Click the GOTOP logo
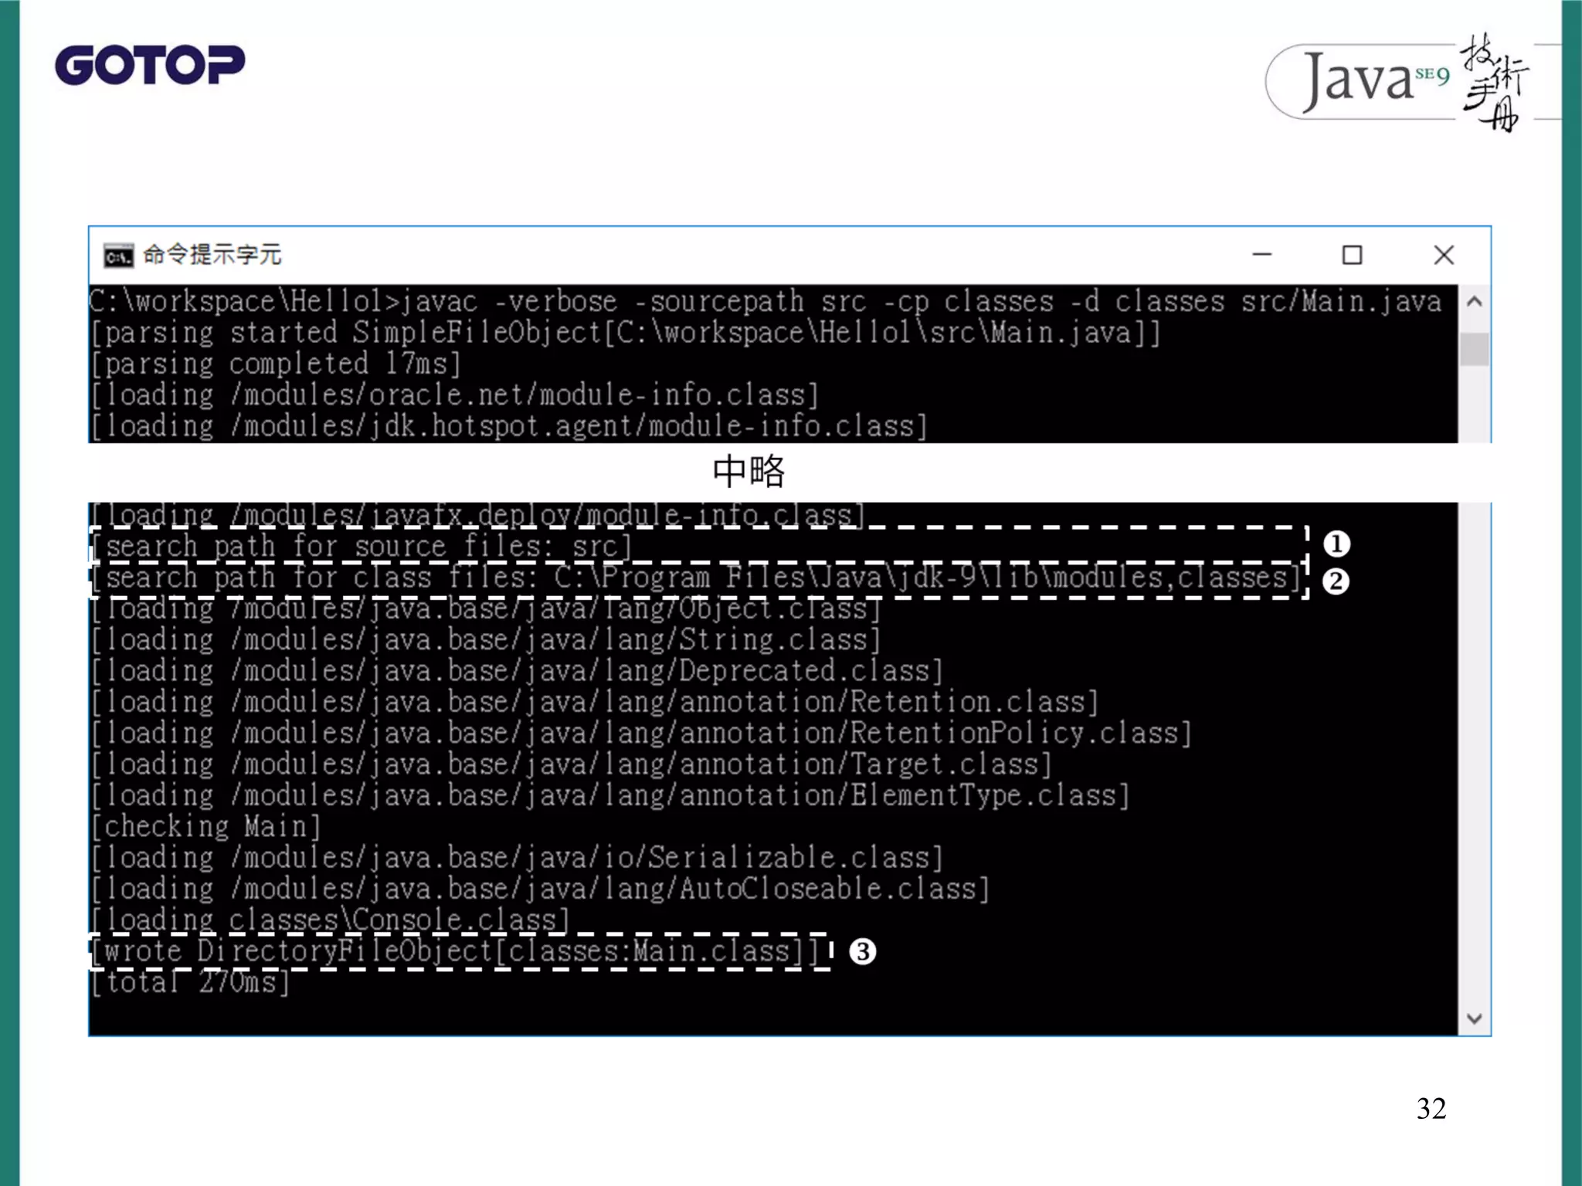The image size is (1582, 1186). pos(150,65)
